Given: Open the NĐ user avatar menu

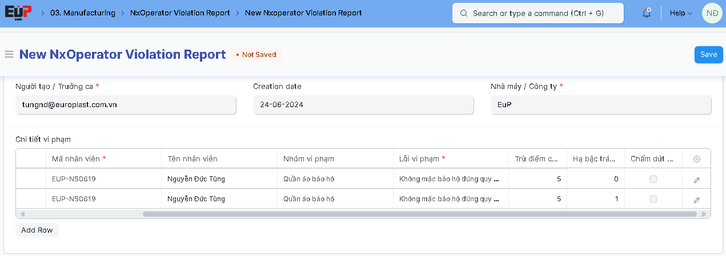Looking at the screenshot, I should (x=712, y=13).
